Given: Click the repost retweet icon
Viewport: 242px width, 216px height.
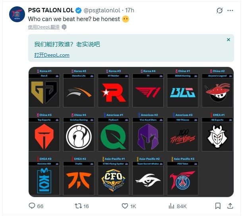Looking at the screenshot, I should click(x=79, y=206).
